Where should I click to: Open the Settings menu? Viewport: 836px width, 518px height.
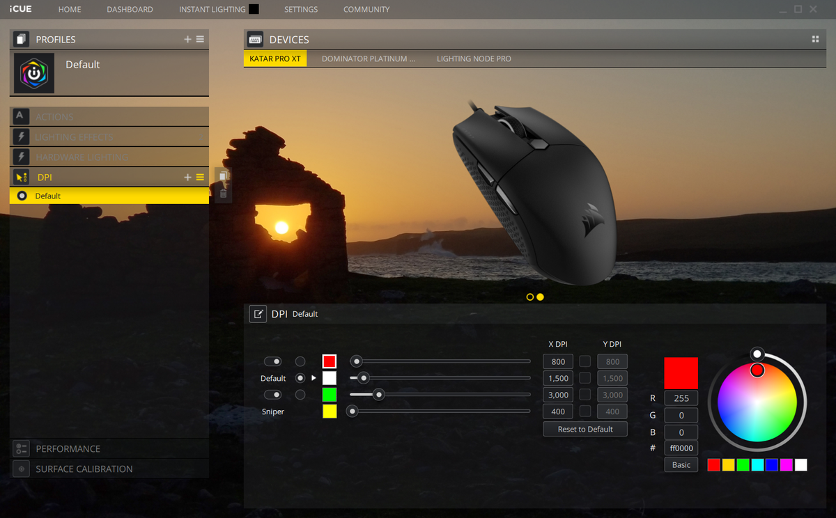click(301, 9)
